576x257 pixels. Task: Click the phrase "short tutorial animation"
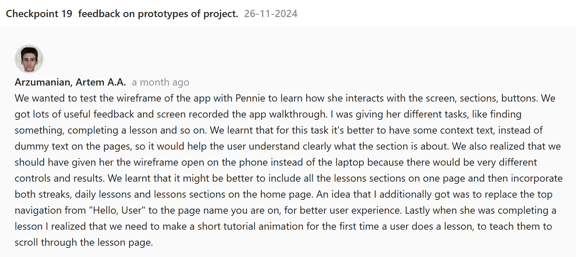(250, 226)
